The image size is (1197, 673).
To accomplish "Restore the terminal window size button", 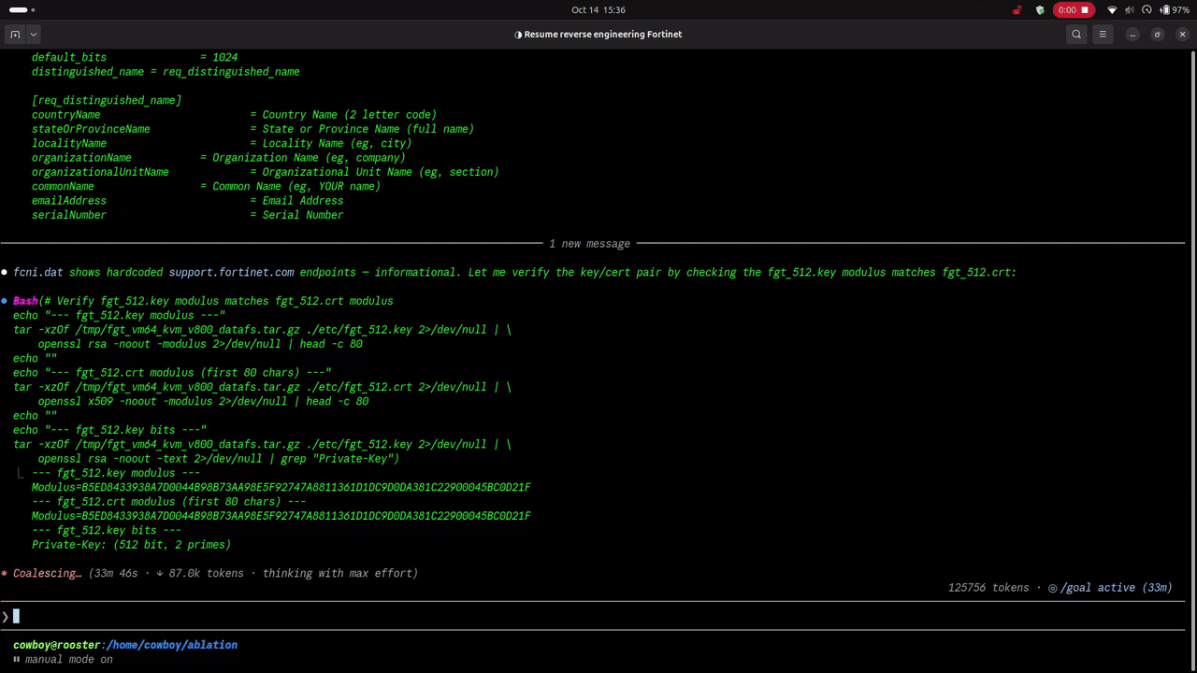I will [1157, 35].
